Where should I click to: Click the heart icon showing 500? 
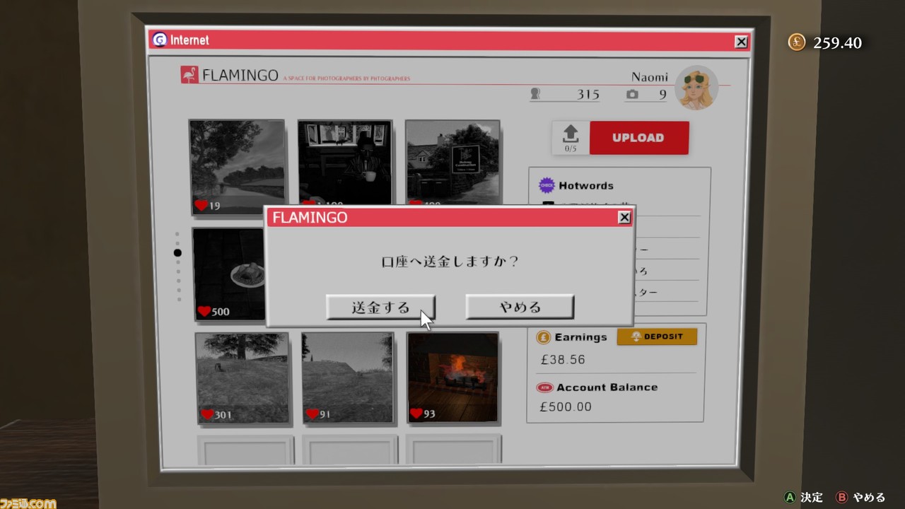(x=204, y=311)
